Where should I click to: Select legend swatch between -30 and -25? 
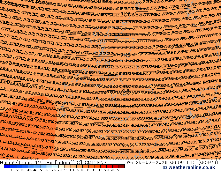tap(49, 166)
